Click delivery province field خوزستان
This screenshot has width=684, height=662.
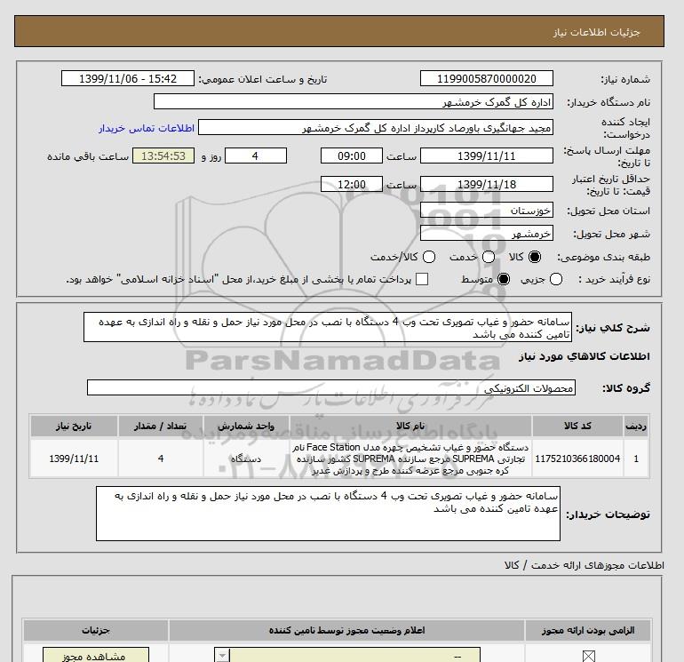pos(487,211)
